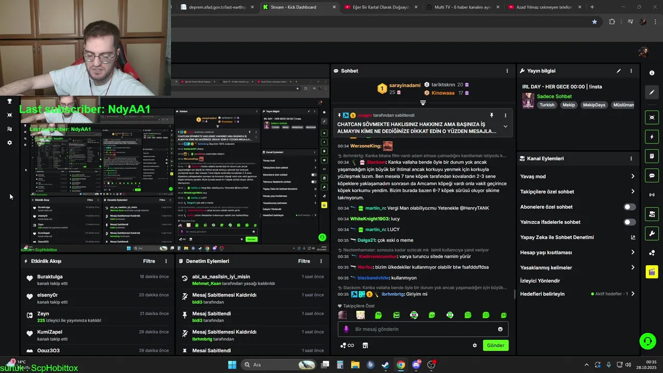Click the lightning bolt icon in right sidebar
This screenshot has width=663, height=373.
point(652,137)
